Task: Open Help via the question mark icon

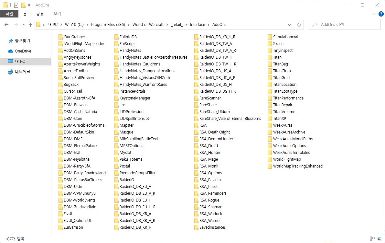Action: [x=381, y=14]
